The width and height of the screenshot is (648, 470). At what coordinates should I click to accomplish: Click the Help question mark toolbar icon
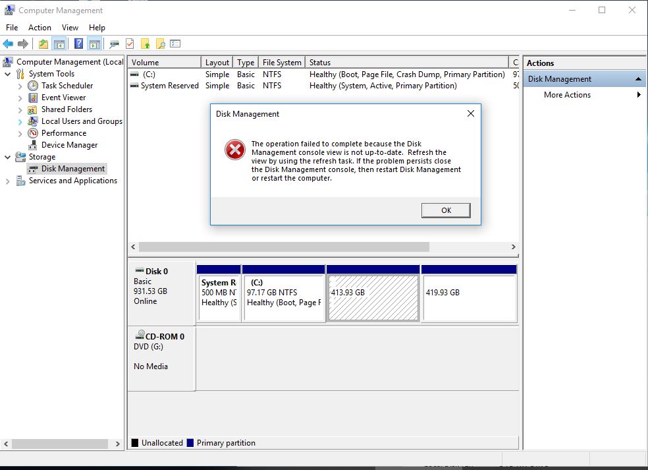click(78, 44)
